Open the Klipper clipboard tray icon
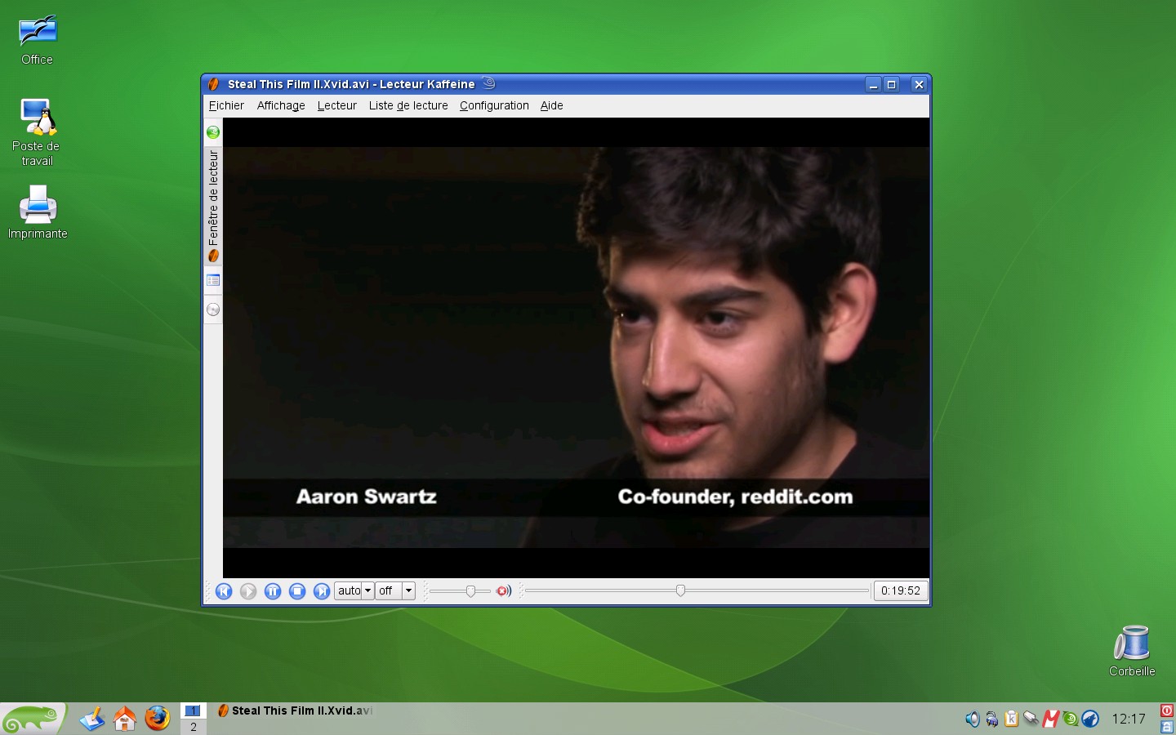The height and width of the screenshot is (735, 1176). 1011,719
